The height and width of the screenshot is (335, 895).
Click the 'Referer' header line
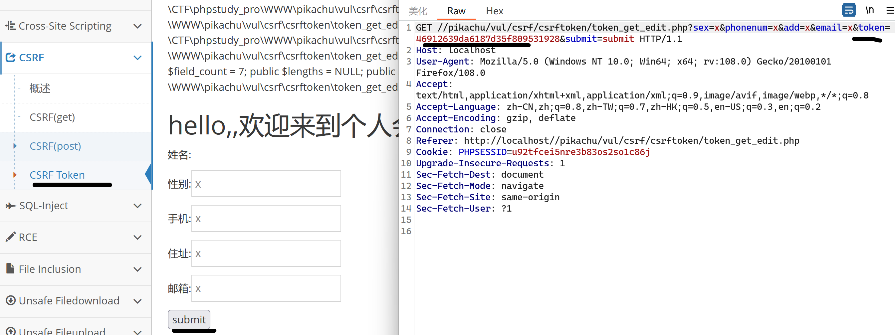pos(608,141)
